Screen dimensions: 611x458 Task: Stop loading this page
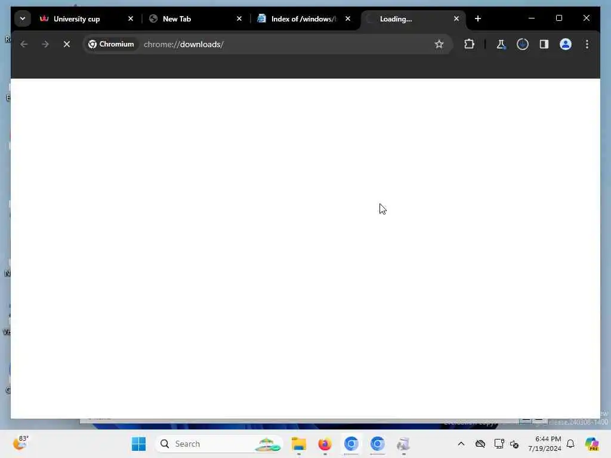[67, 44]
